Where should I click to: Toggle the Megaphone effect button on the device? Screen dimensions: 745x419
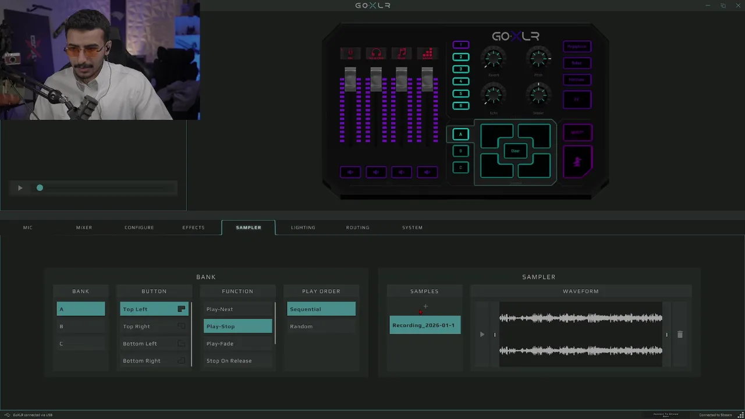pyautogui.click(x=577, y=47)
